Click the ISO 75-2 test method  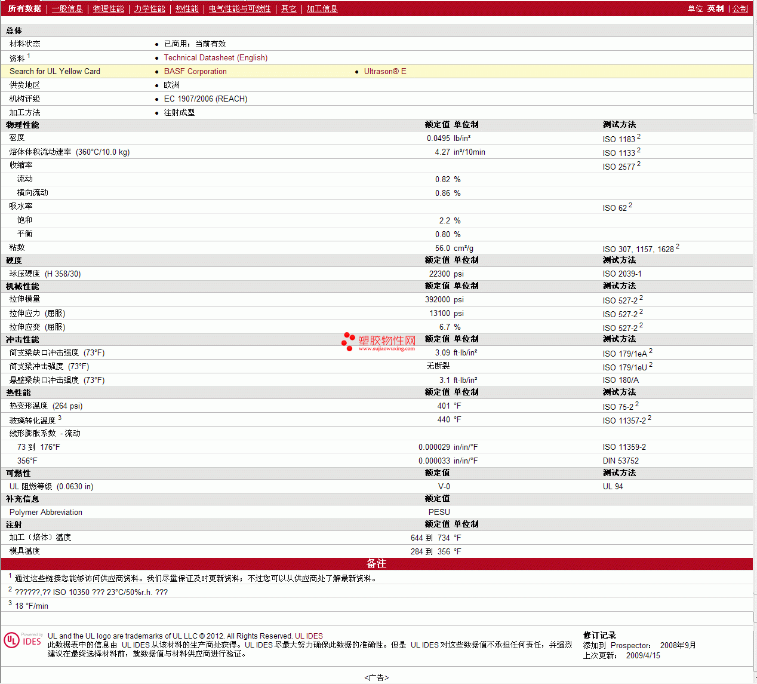618,406
